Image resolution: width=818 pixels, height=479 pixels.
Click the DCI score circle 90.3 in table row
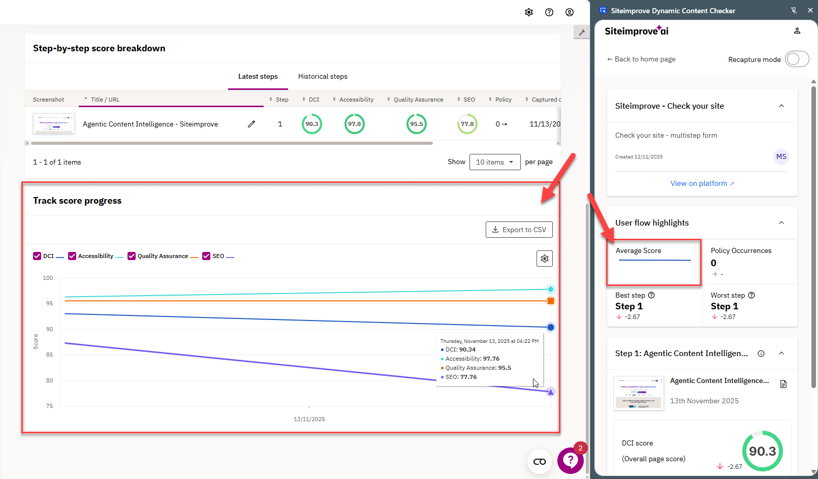click(x=312, y=124)
